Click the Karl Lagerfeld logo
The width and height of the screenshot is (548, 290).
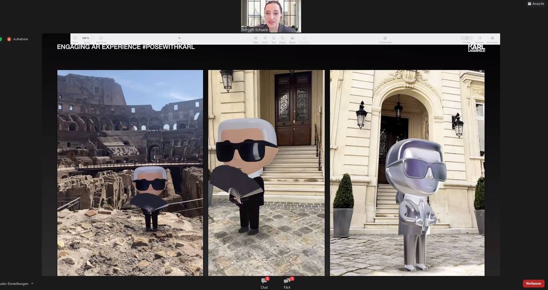tap(476, 48)
